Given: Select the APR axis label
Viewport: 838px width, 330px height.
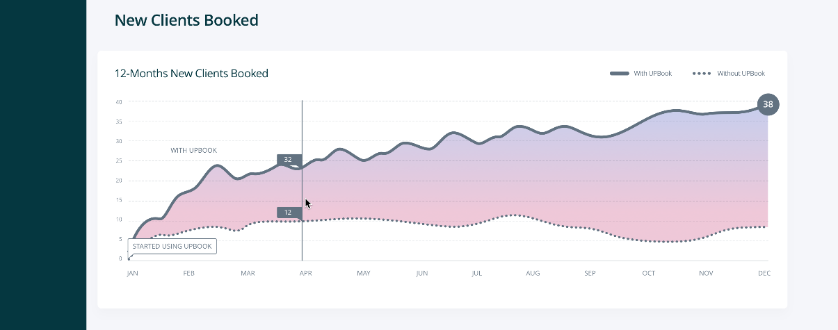Looking at the screenshot, I should [305, 274].
